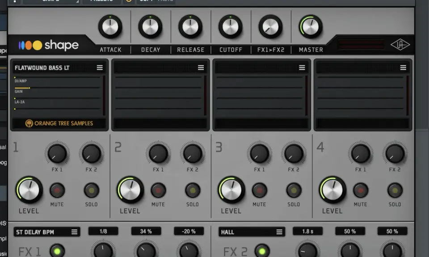Click the FLATWOUND BASS LT instrument name
The height and width of the screenshot is (257, 429).
coord(42,68)
